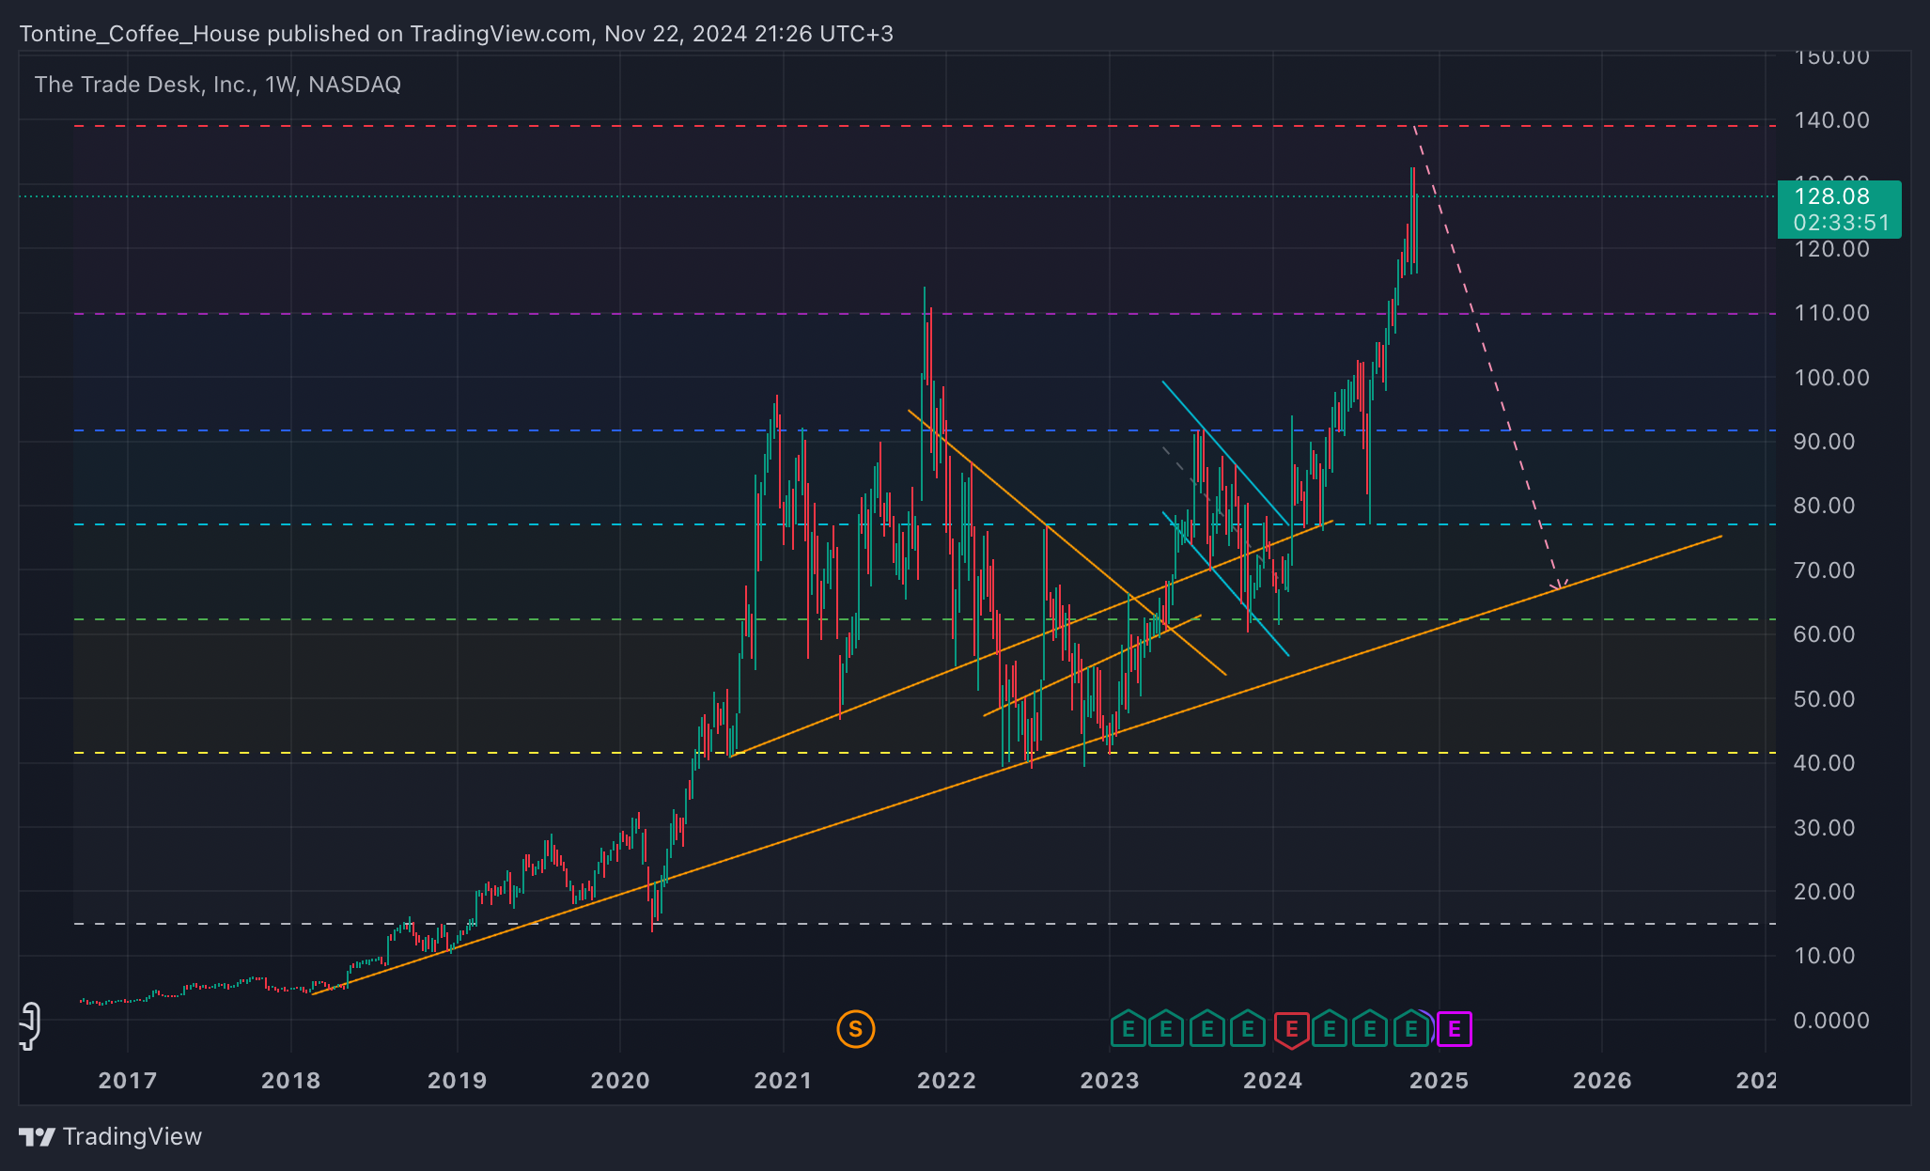Click the 0.0000 price axis label
Viewport: 1930px width, 1171px height.
1831,1021
